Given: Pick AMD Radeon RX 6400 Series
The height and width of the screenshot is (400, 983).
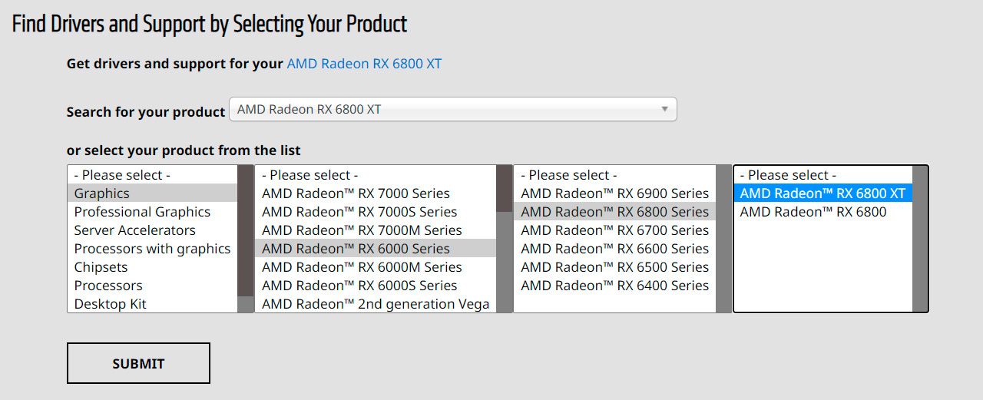Looking at the screenshot, I should 614,286.
